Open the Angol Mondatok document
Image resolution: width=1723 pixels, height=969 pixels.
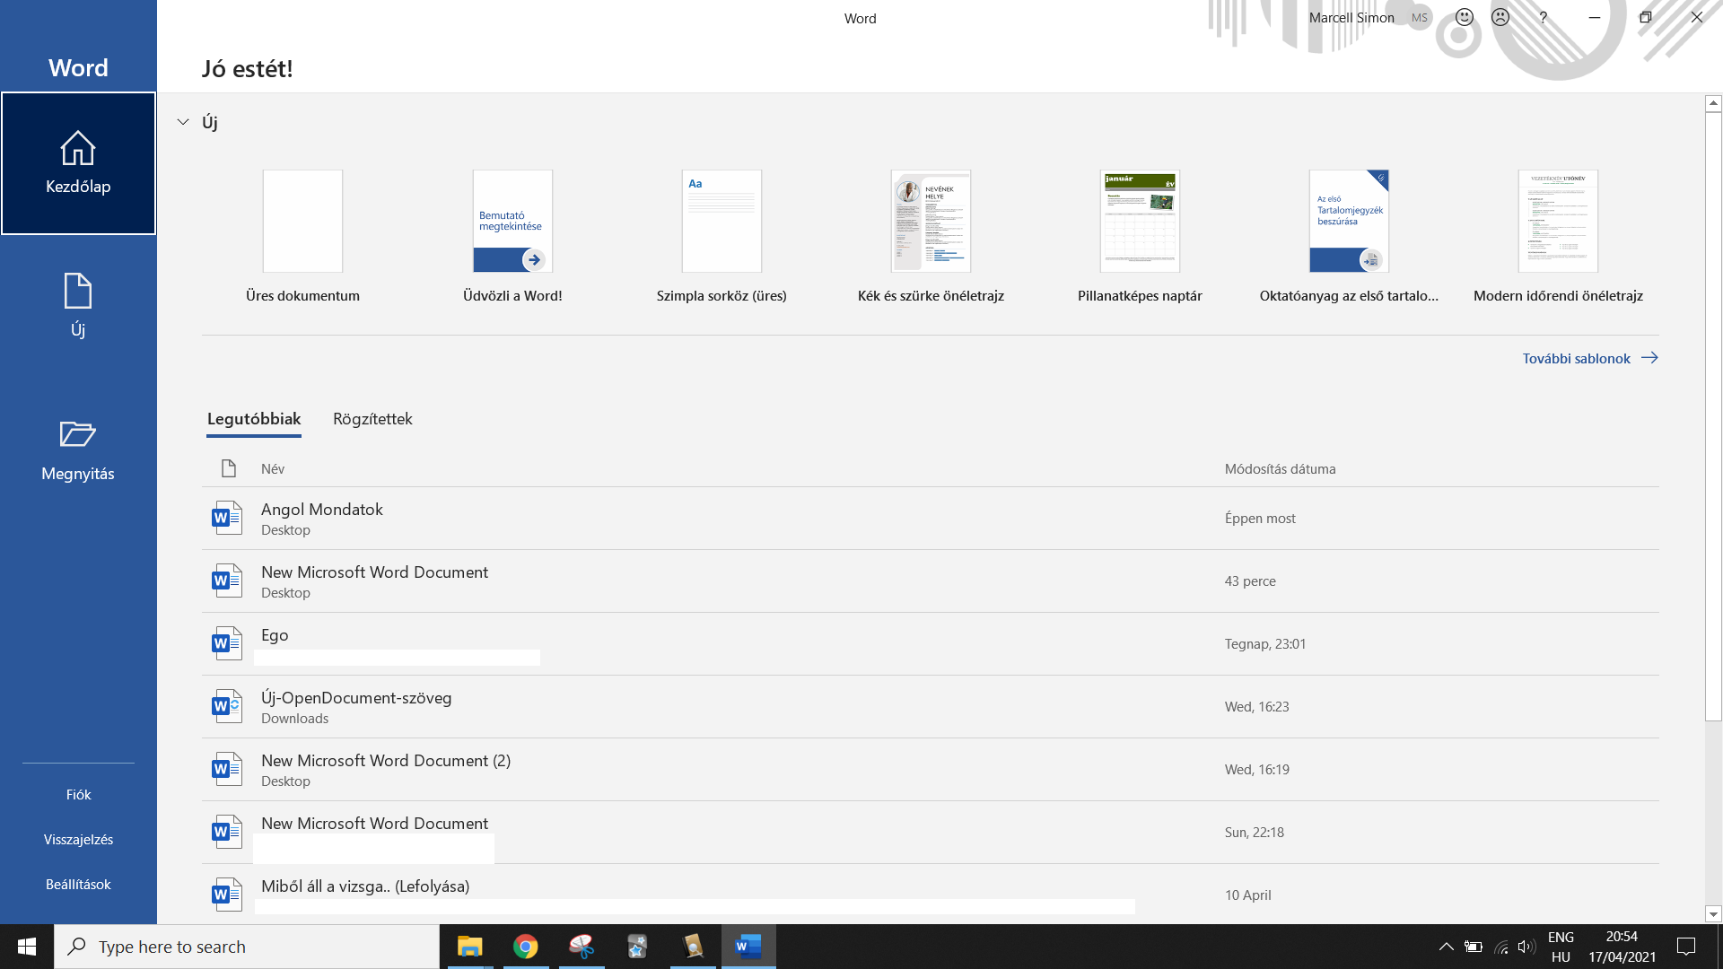click(931, 519)
